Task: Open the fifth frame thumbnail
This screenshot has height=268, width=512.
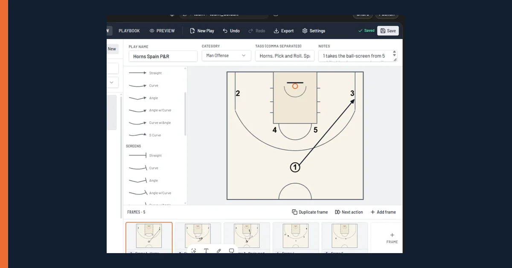Action: tap(344, 237)
